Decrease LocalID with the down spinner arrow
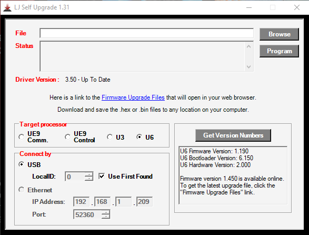 [x=89, y=179]
